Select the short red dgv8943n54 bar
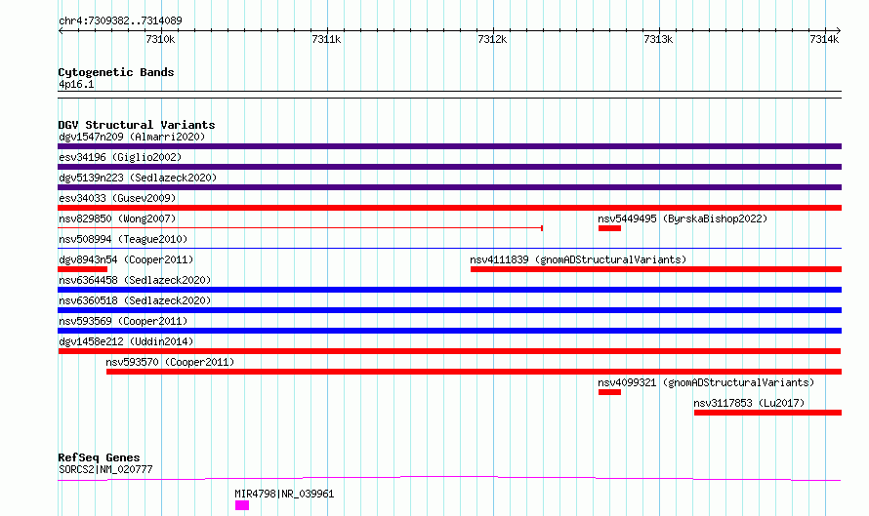This screenshot has width=869, height=516. (x=83, y=269)
